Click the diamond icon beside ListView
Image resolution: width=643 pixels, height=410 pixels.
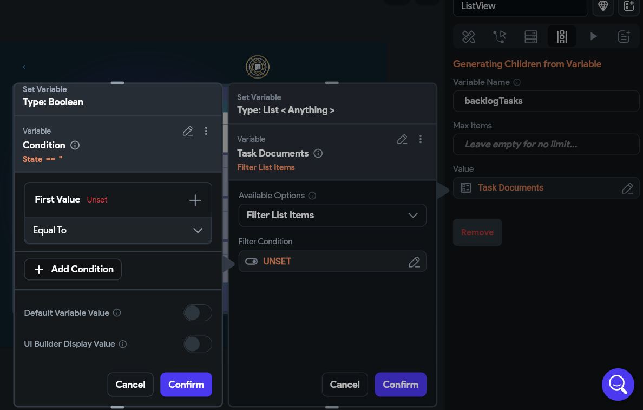pos(603,6)
